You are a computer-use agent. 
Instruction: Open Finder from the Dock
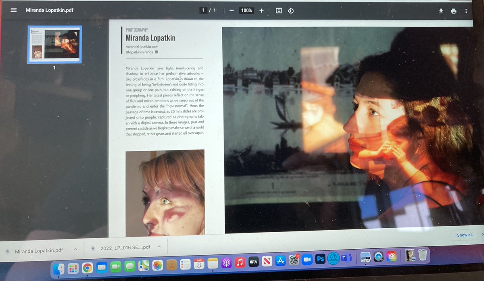click(x=58, y=269)
